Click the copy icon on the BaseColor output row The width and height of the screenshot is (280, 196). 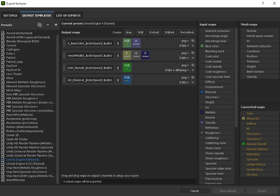(193, 41)
